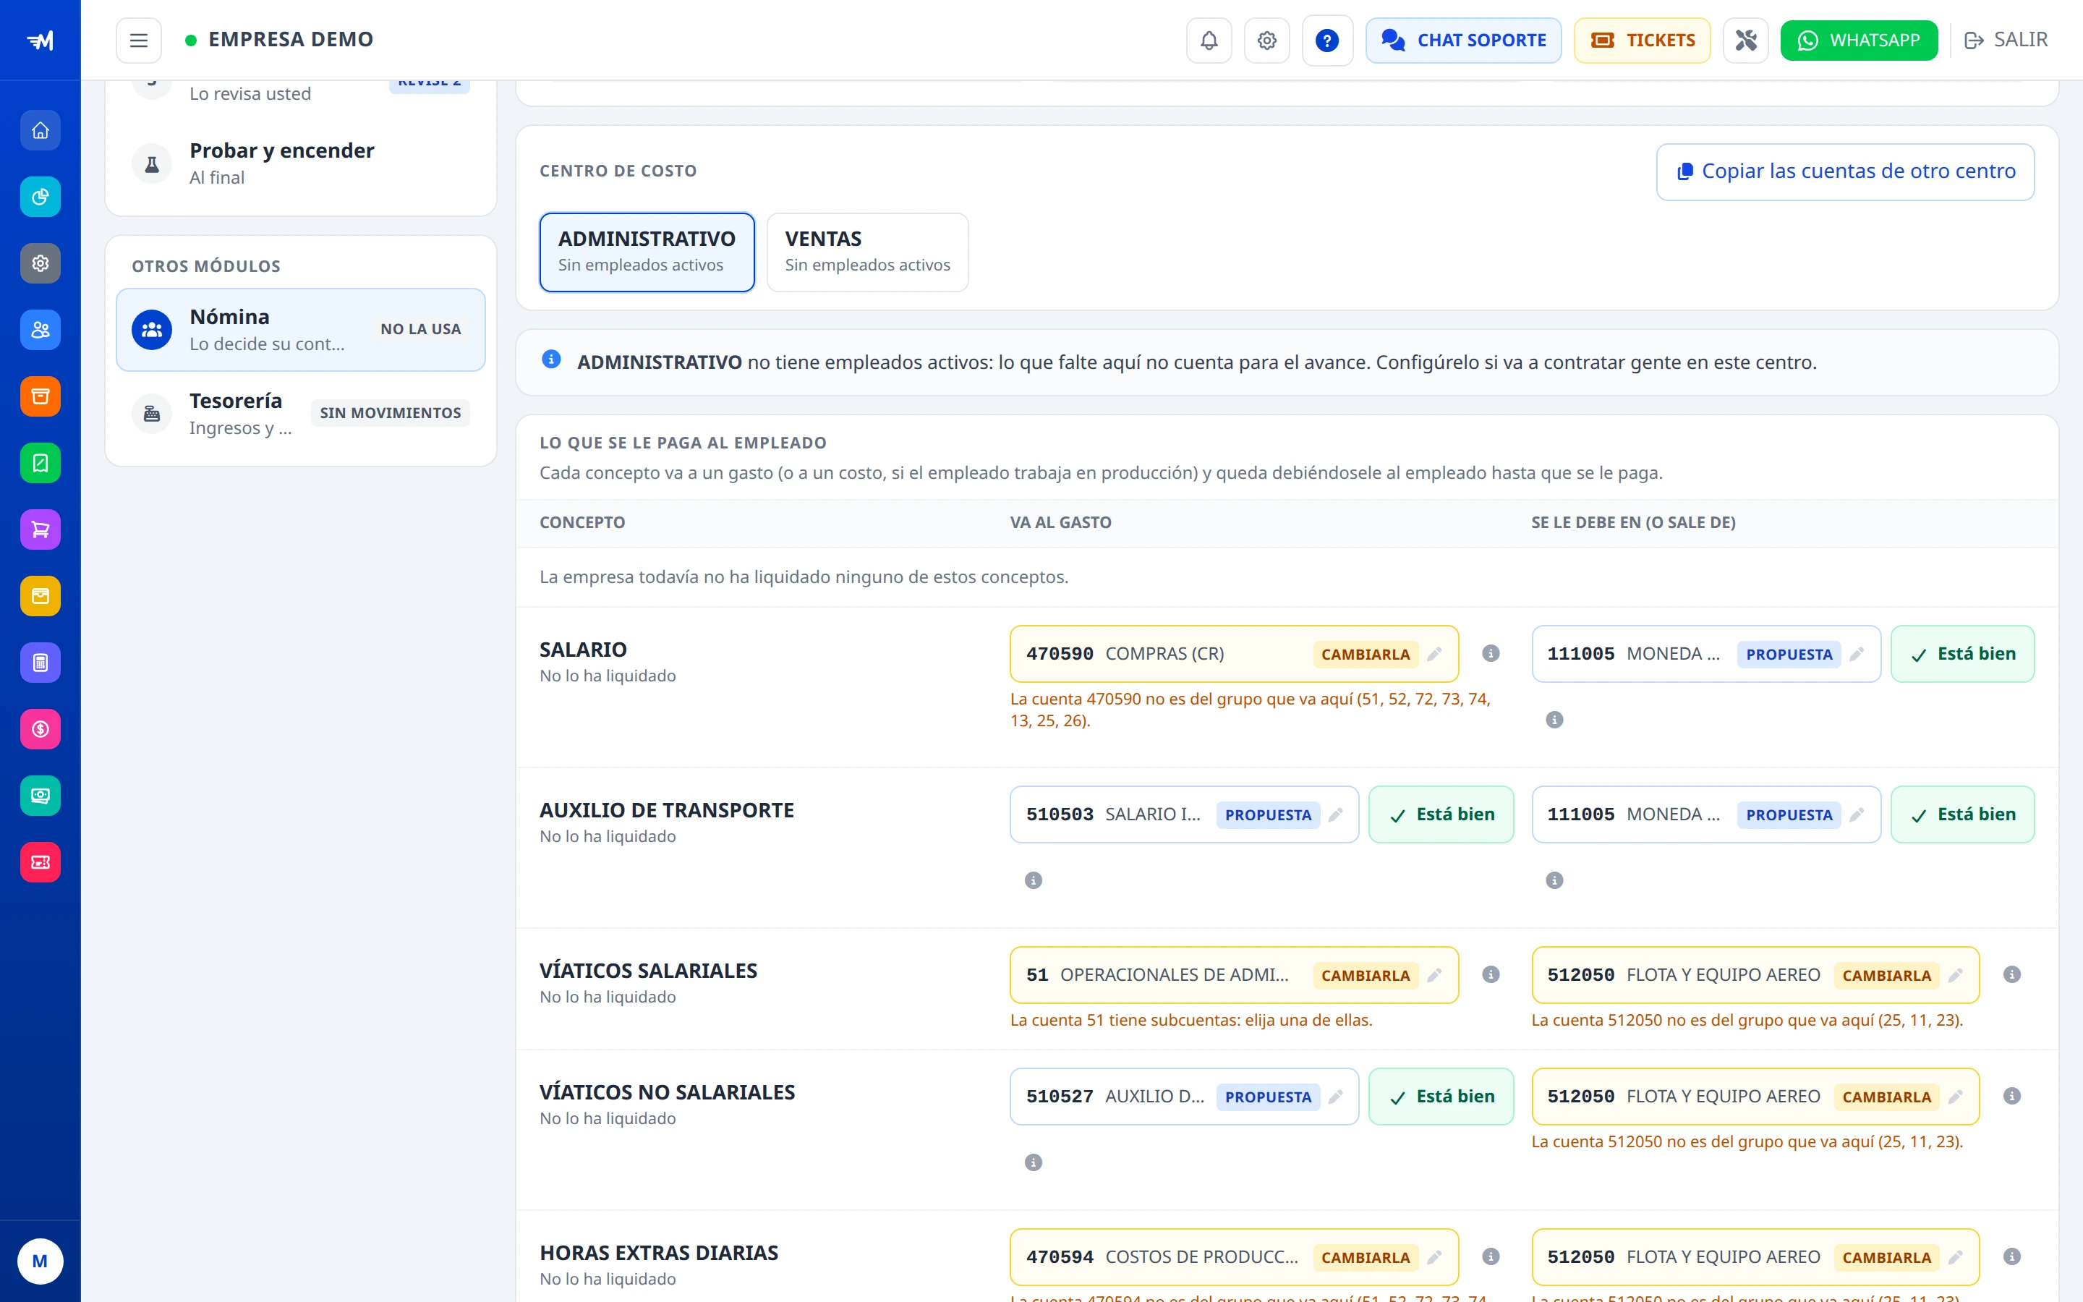The height and width of the screenshot is (1302, 2083).
Task: Contact via the WHATSAPP button
Action: point(1858,41)
